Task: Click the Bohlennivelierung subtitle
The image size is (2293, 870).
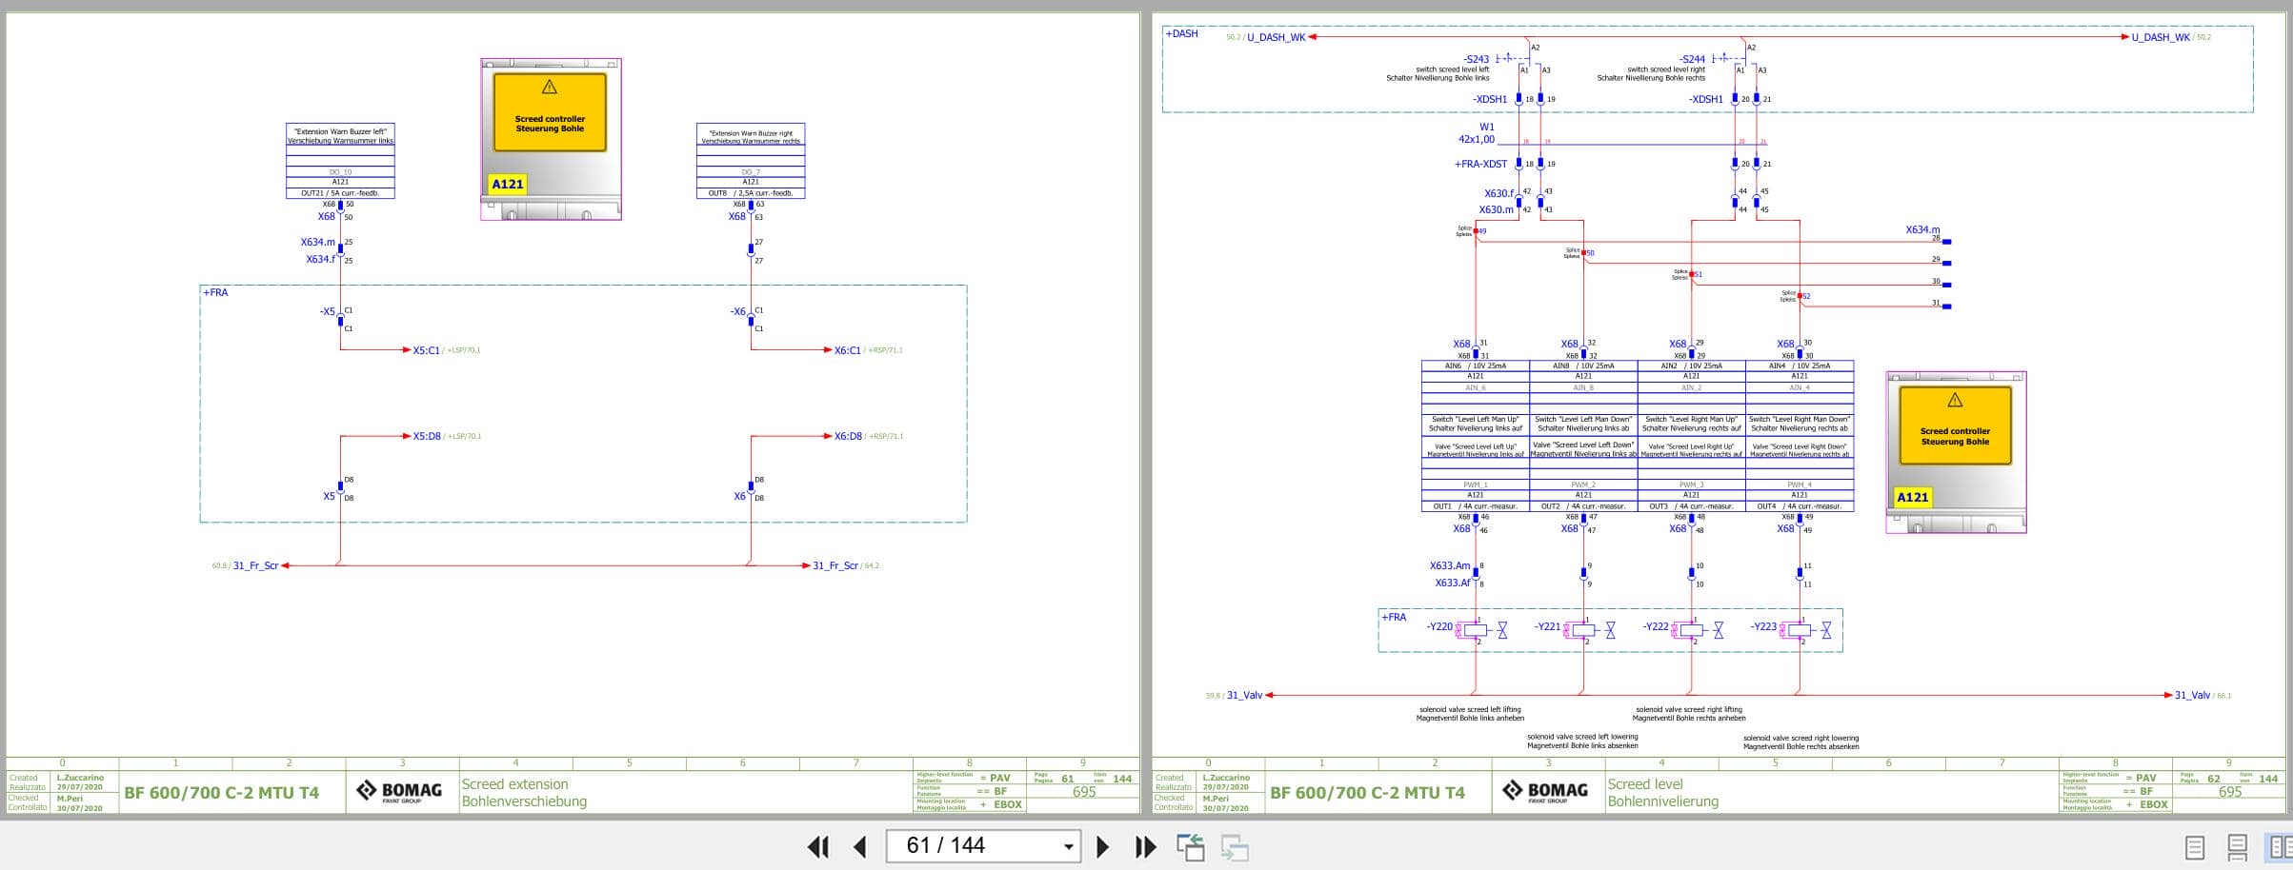Action: [x=1662, y=801]
